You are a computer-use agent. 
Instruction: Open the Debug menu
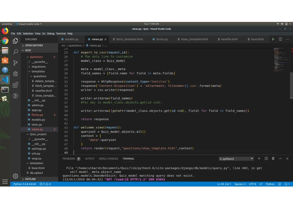pos(51,34)
